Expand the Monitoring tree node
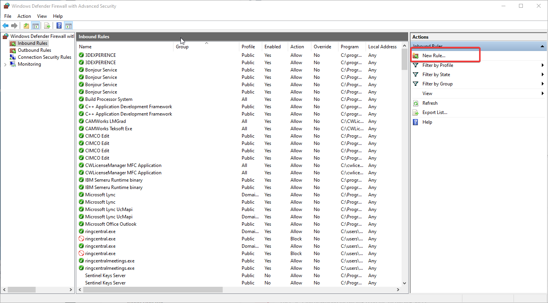The height and width of the screenshot is (303, 548). [5, 65]
